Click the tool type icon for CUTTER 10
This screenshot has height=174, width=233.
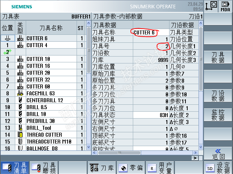pyautogui.click(x=20, y=59)
